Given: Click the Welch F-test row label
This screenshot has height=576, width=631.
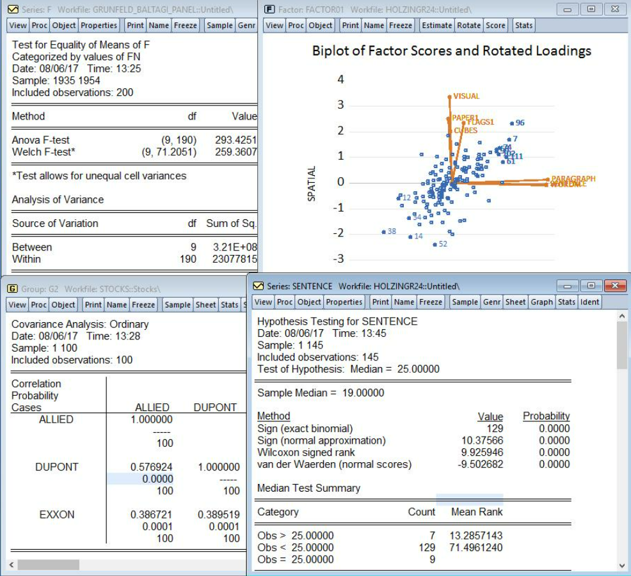Looking at the screenshot, I should click(x=44, y=152).
